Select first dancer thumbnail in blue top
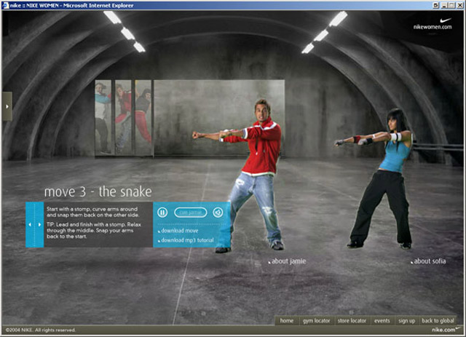466x337 pixels. coord(103,118)
